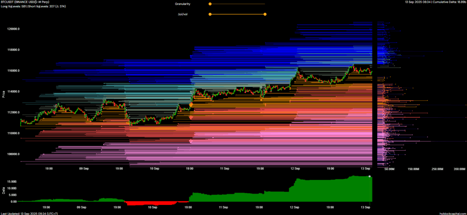Click the white endpoint dot on Delta chart
The image size is (467, 215).
(370, 177)
